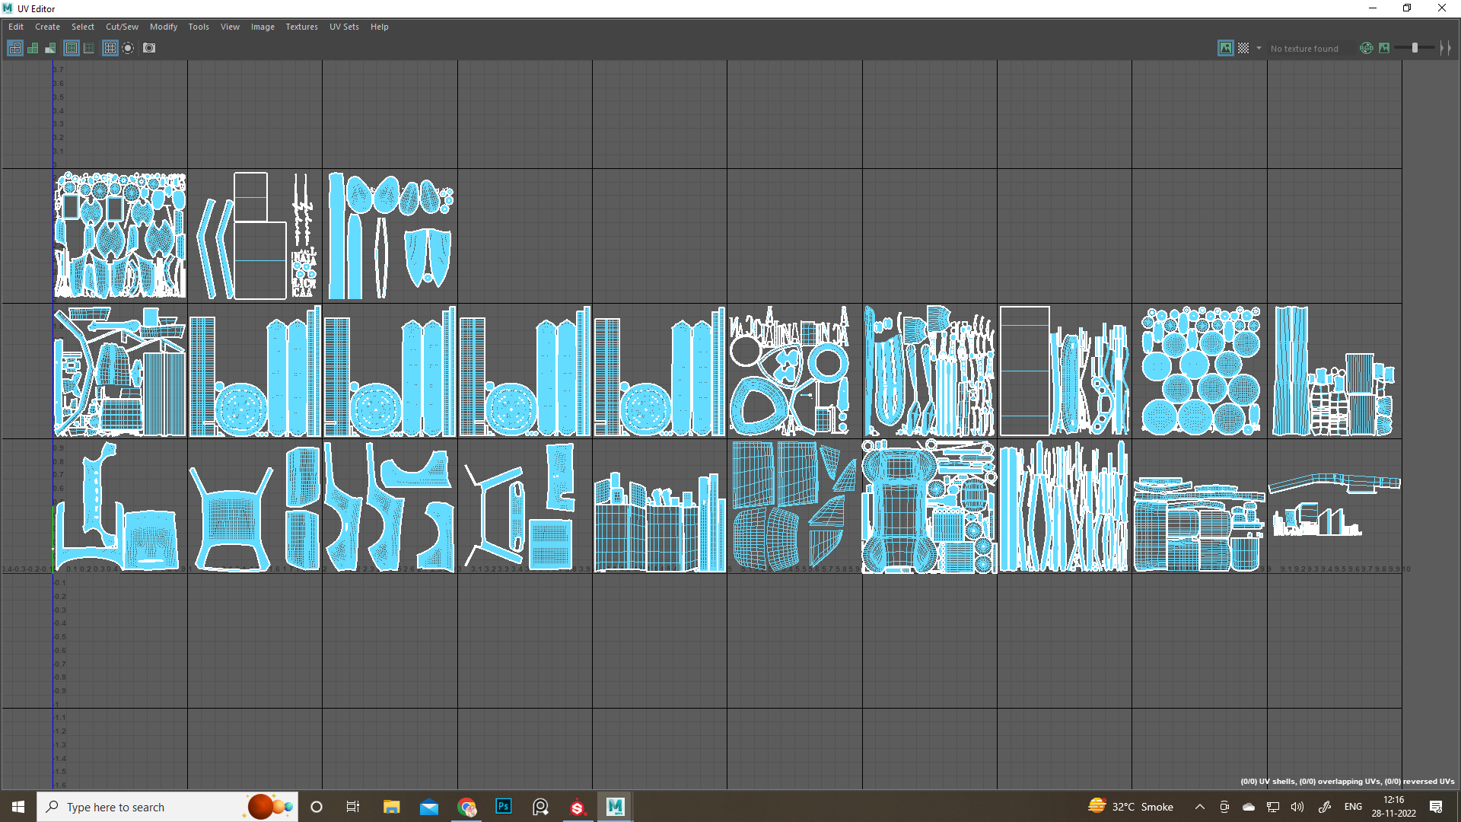Switch the ENG input language indicator

pyautogui.click(x=1353, y=807)
